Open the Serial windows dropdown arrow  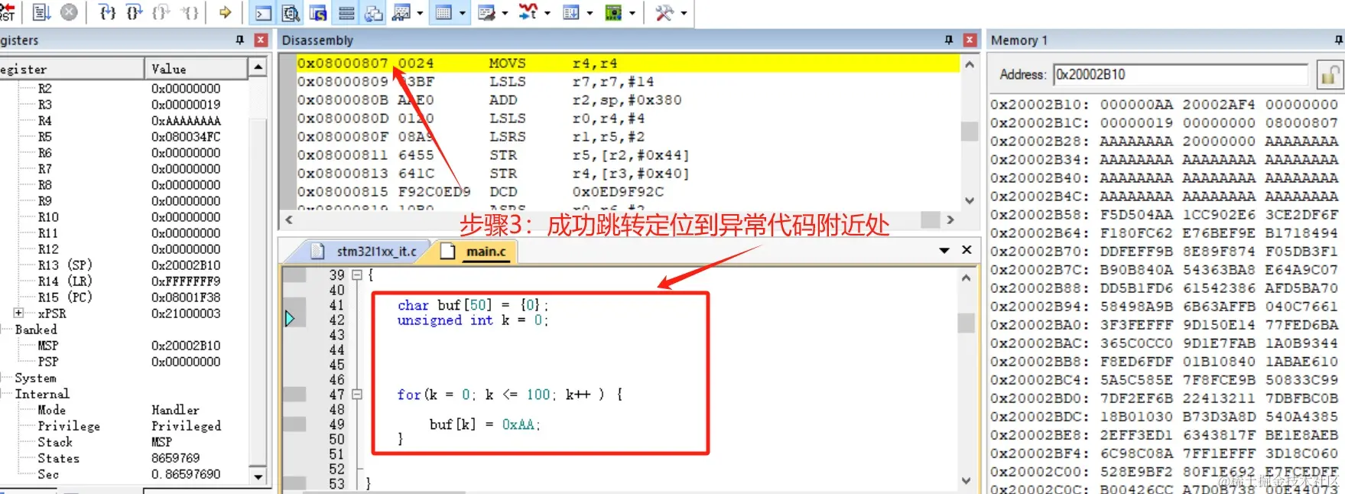(505, 13)
